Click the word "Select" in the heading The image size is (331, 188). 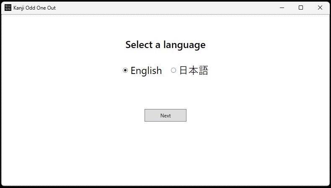pos(139,45)
